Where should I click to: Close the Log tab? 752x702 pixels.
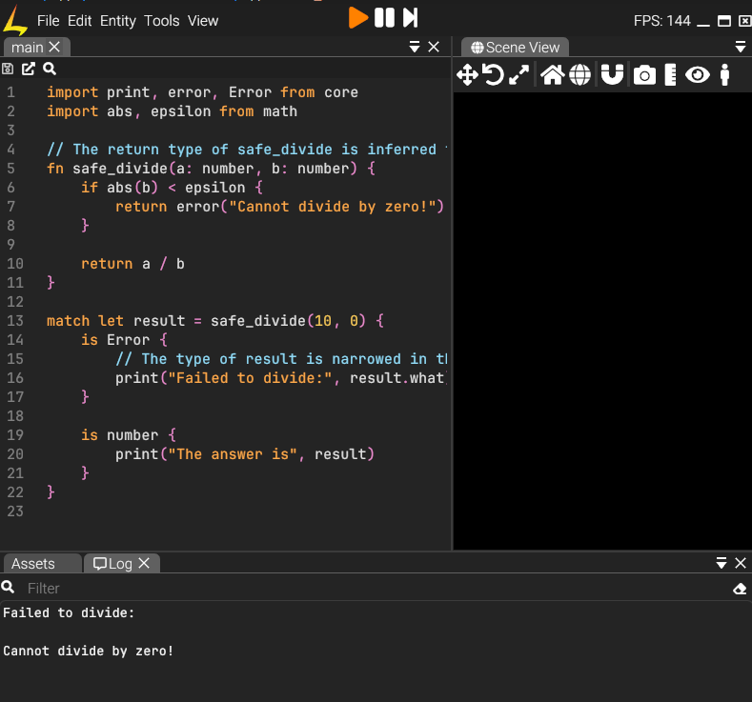click(144, 563)
